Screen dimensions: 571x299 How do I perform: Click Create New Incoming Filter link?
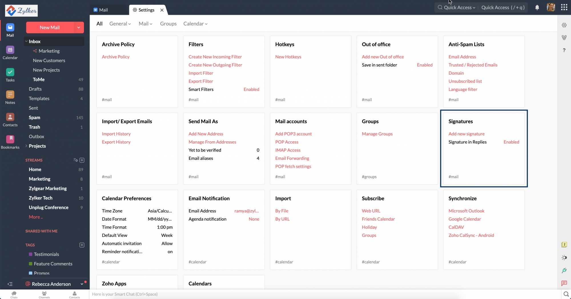click(215, 57)
